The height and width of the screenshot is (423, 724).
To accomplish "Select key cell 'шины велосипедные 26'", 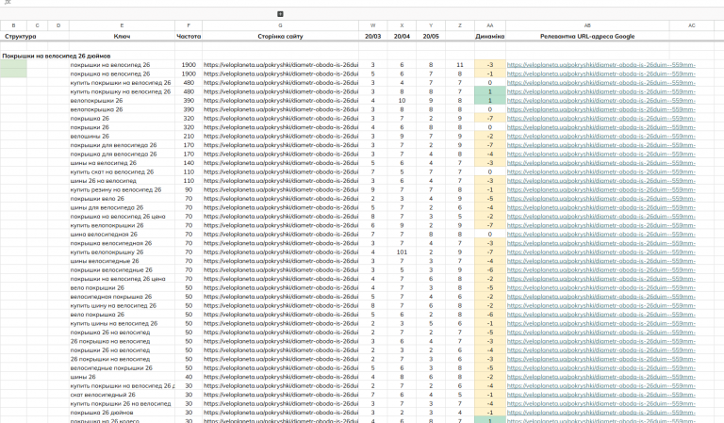I will [122, 261].
